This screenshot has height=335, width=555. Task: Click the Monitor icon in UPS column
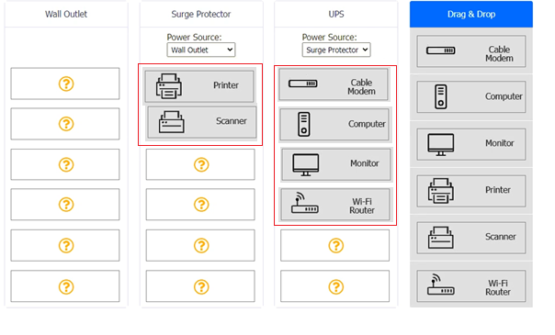click(x=305, y=164)
